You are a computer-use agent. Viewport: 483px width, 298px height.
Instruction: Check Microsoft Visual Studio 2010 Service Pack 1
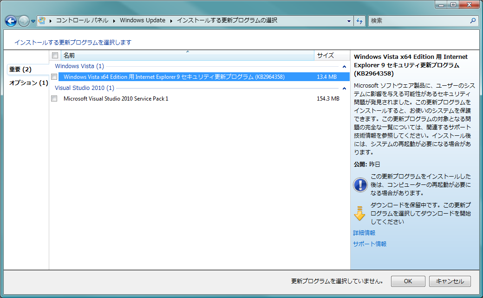(54, 98)
